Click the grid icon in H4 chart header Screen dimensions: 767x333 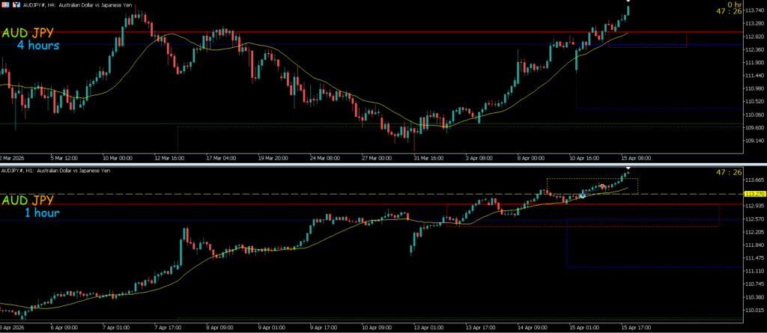point(4,4)
